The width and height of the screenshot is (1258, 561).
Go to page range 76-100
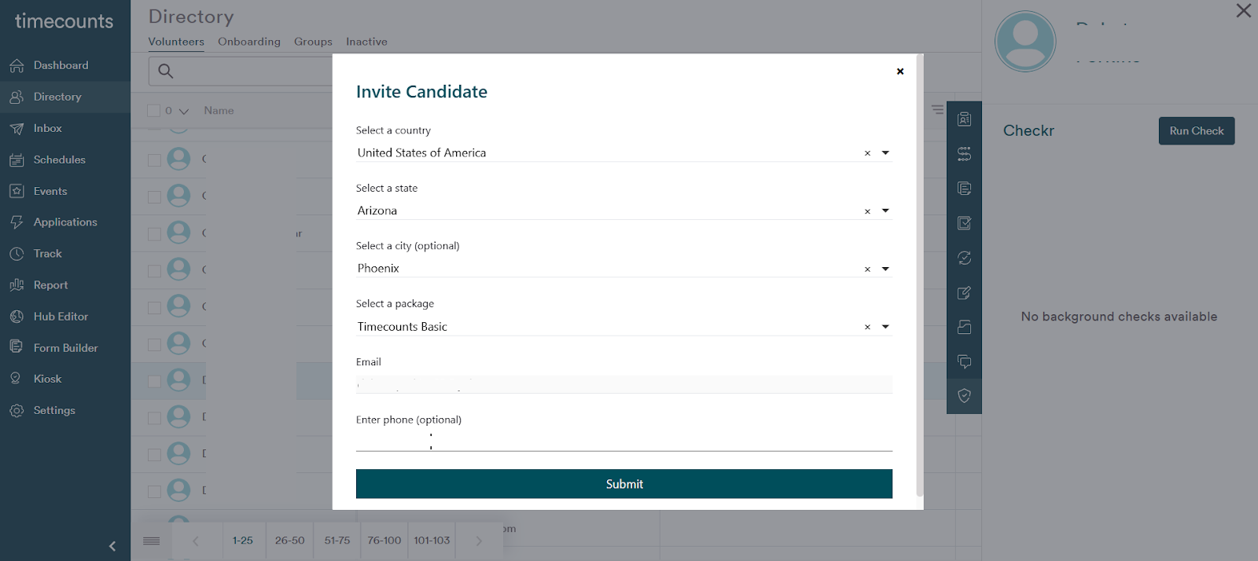click(x=384, y=541)
